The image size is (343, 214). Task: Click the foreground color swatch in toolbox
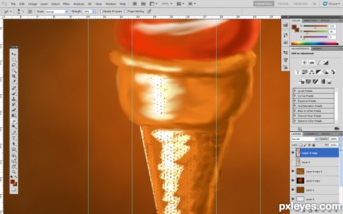[x=13, y=181]
